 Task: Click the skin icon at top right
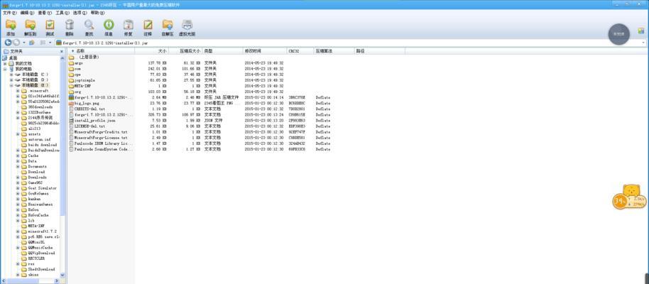coord(641,31)
